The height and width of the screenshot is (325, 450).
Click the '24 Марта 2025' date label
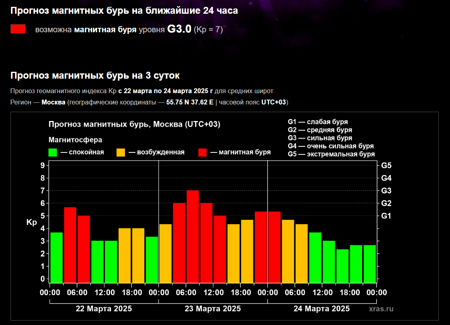(322, 308)
